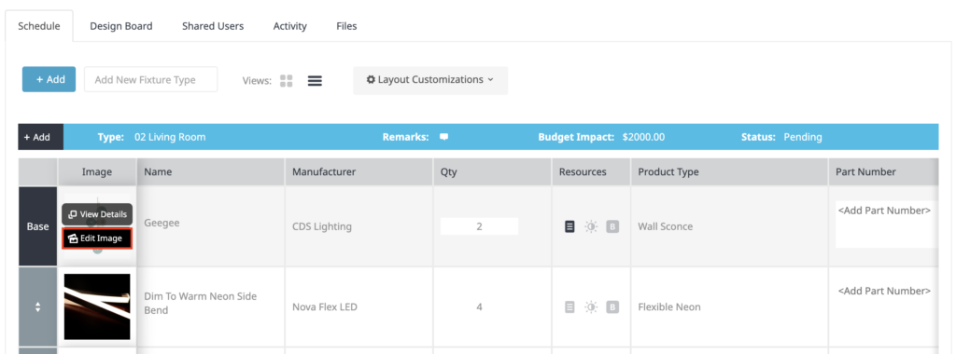Open the Shared Users tab
The height and width of the screenshot is (354, 956).
click(x=213, y=26)
